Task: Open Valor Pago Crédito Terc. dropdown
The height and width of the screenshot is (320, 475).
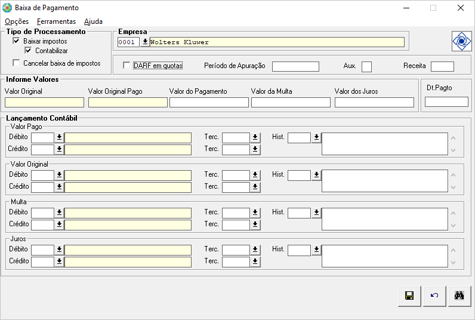Action: pyautogui.click(x=255, y=149)
